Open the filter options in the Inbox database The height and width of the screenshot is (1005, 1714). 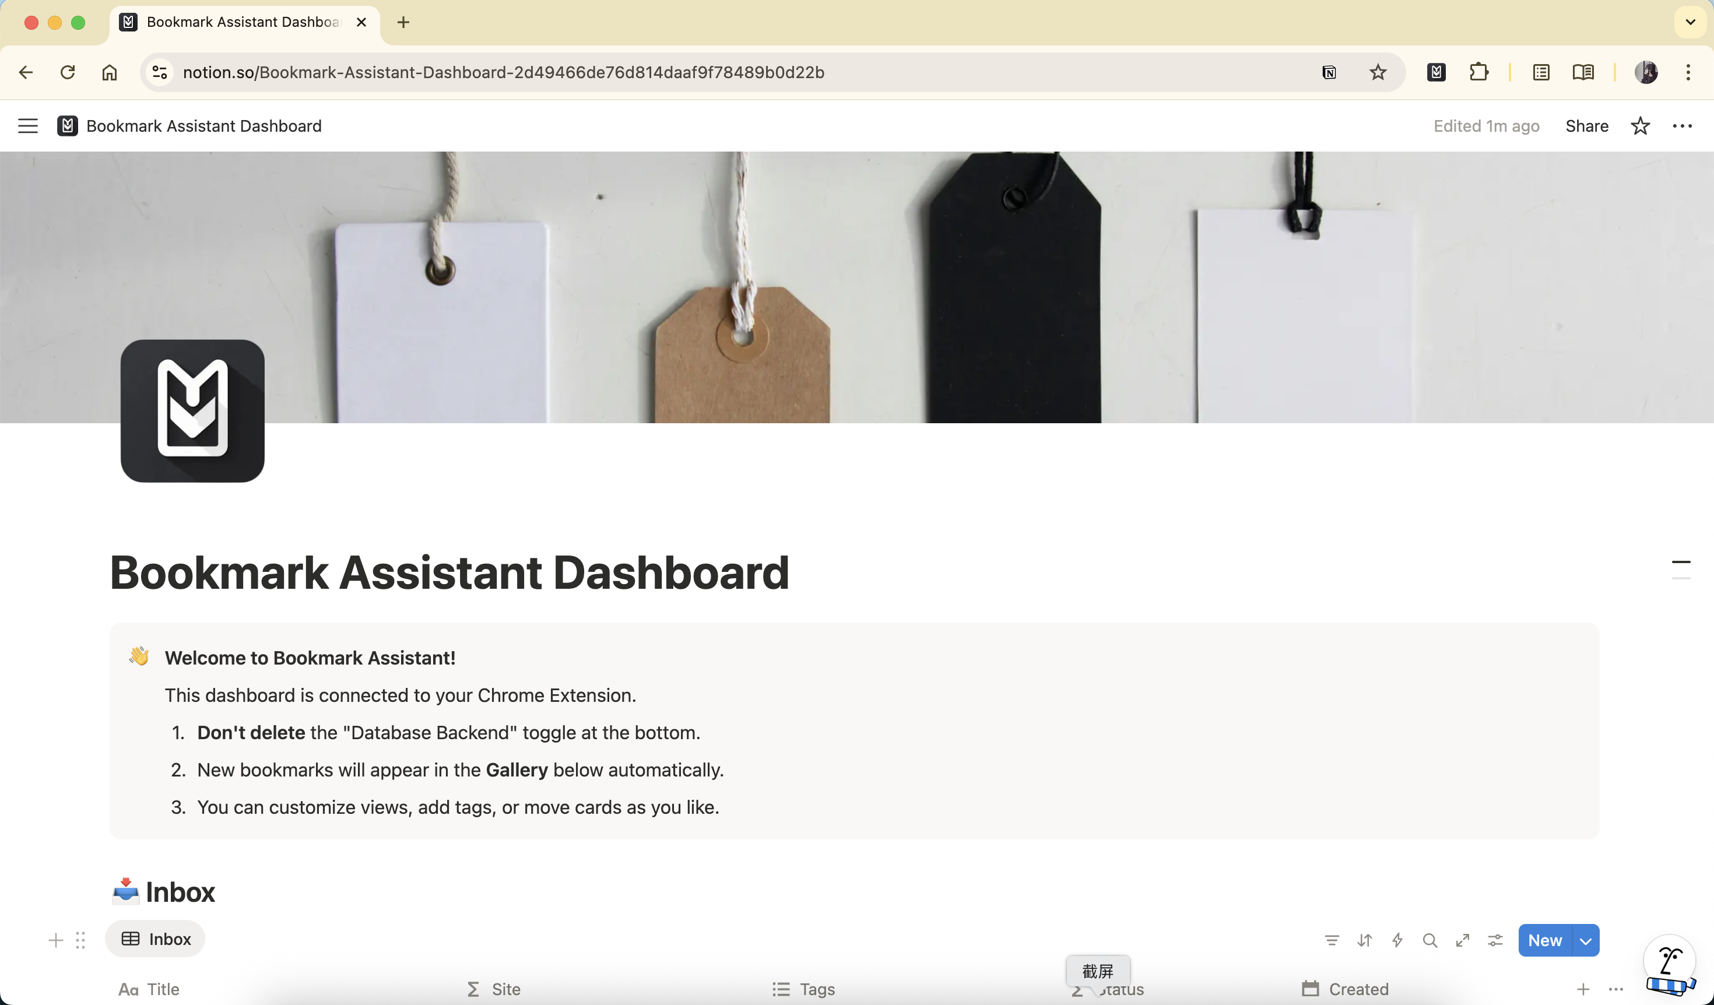point(1332,940)
